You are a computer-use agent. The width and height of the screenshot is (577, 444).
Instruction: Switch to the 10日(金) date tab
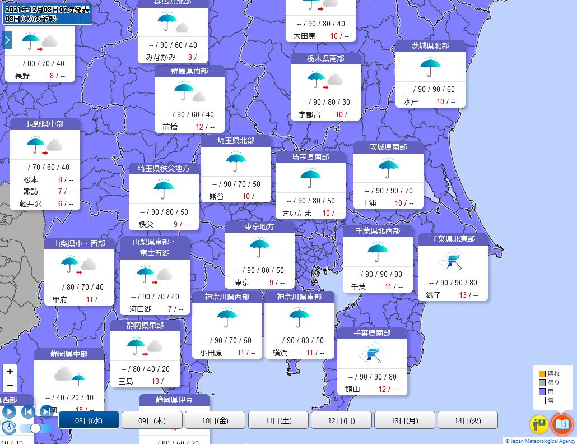(215, 420)
